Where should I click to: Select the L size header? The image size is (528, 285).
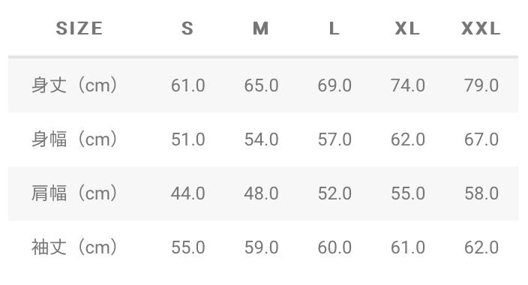(334, 28)
